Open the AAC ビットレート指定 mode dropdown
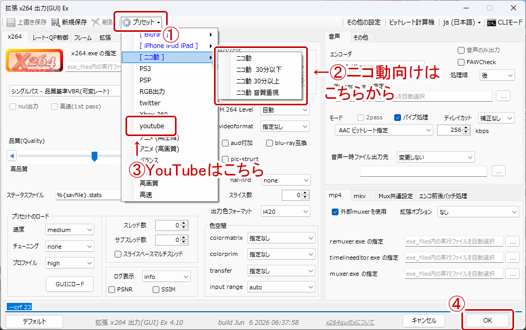The height and width of the screenshot is (330, 526). click(384, 130)
